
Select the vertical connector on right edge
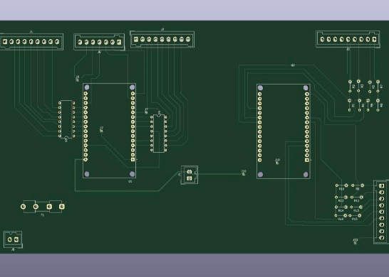pos(381,212)
